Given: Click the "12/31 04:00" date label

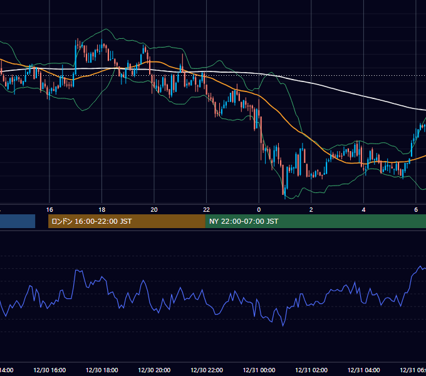Looking at the screenshot, I should coord(363,370).
